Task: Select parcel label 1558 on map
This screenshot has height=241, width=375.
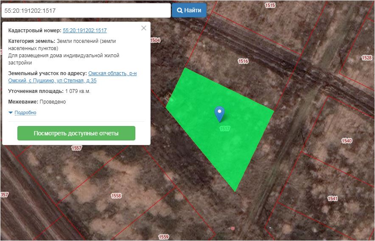Action: 116,196
